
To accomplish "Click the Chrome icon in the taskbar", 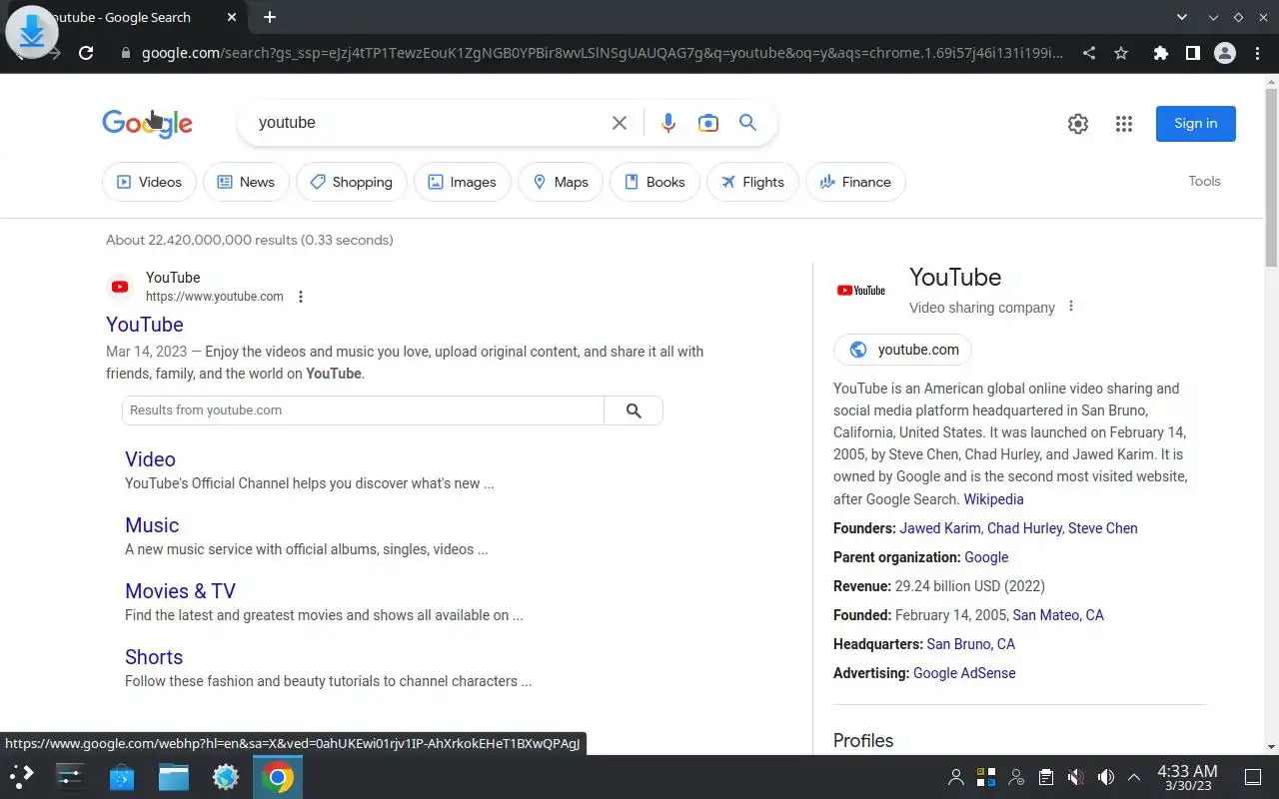I will [x=278, y=776].
